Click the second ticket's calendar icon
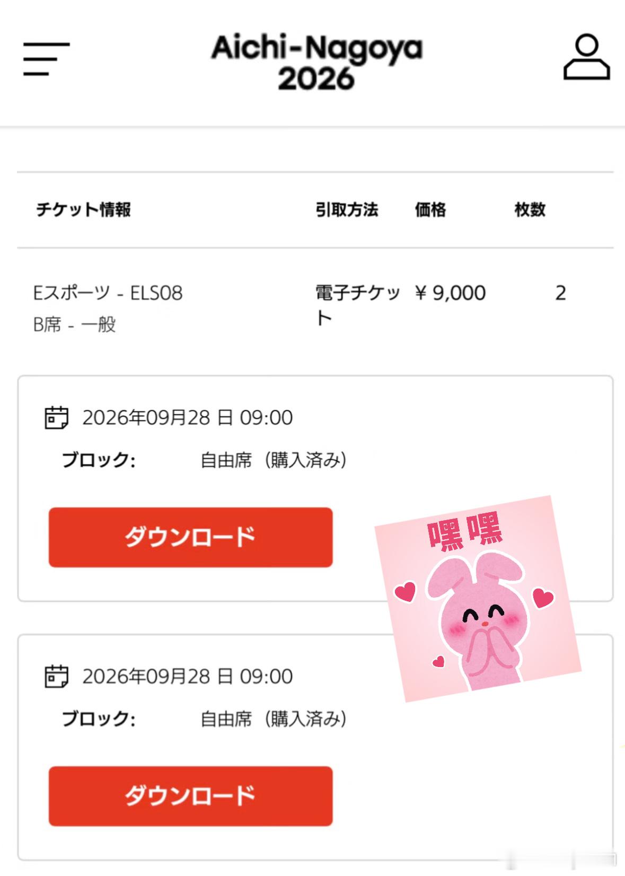Screen dimensions: 625x876 point(56,677)
